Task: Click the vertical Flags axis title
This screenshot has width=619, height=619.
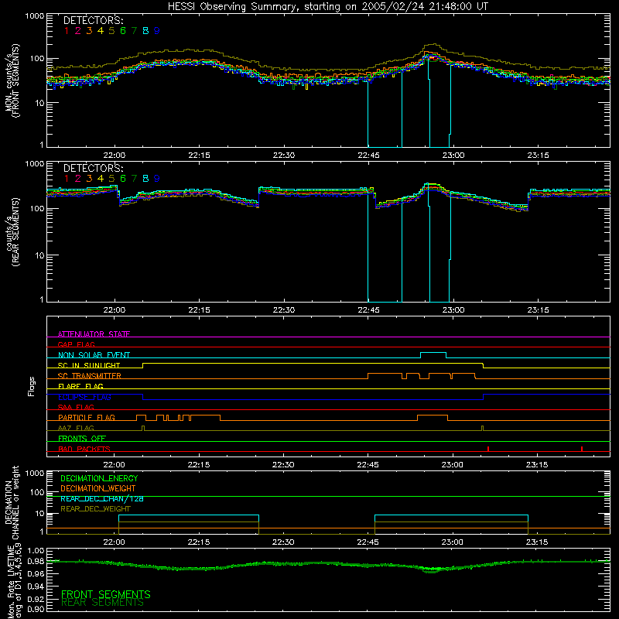Action: (32, 386)
